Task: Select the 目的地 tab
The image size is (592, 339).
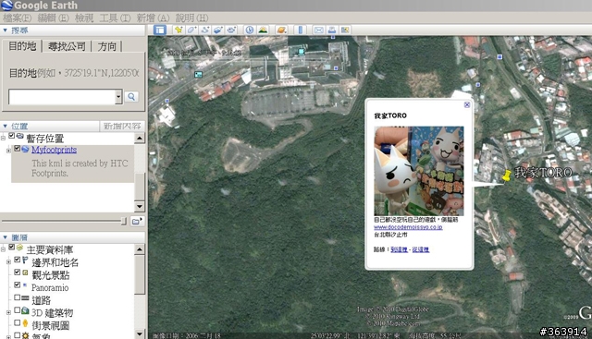Action: click(22, 46)
